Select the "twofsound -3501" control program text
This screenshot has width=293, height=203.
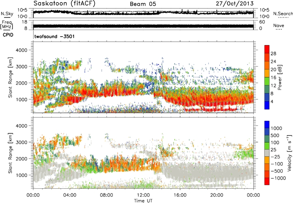coord(54,36)
